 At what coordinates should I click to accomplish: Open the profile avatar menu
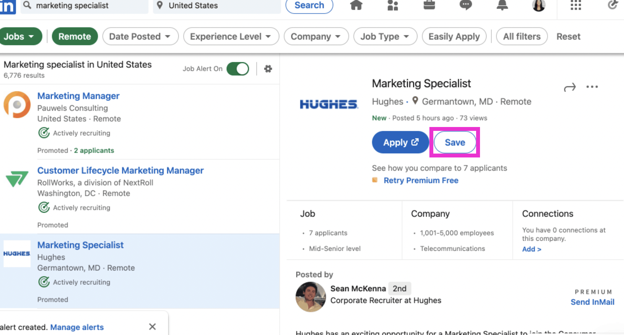click(x=539, y=5)
